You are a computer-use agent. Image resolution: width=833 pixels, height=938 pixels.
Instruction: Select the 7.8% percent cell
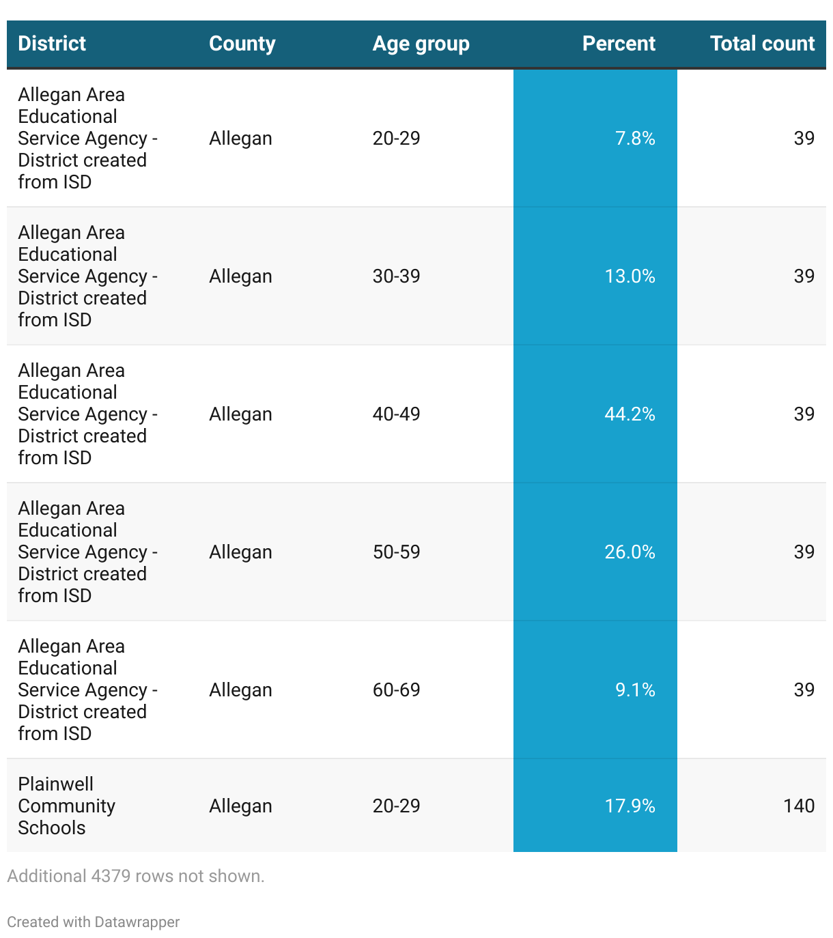click(595, 138)
